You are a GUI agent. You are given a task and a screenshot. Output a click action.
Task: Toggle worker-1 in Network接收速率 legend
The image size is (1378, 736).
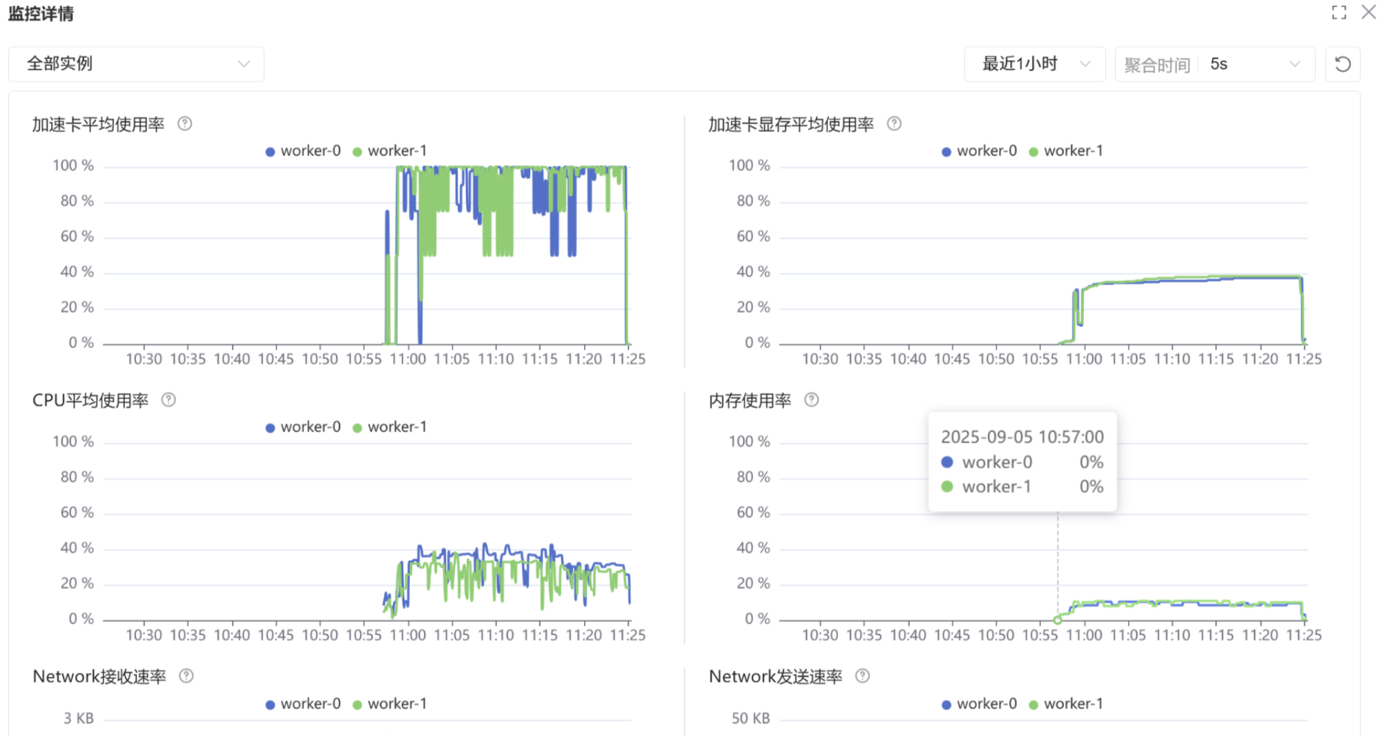click(390, 704)
